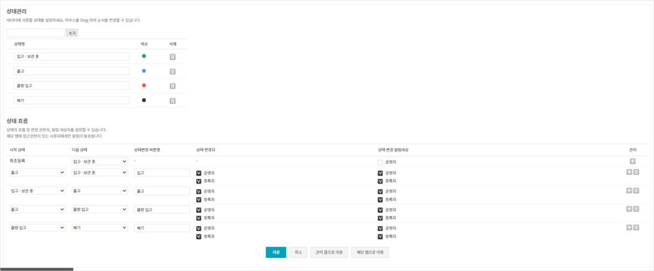Uncheck 등록자 status changer in the 폐기 flow row
The width and height of the screenshot is (654, 271).
(x=199, y=236)
